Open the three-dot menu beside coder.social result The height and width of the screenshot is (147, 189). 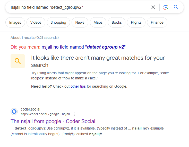click(x=74, y=114)
